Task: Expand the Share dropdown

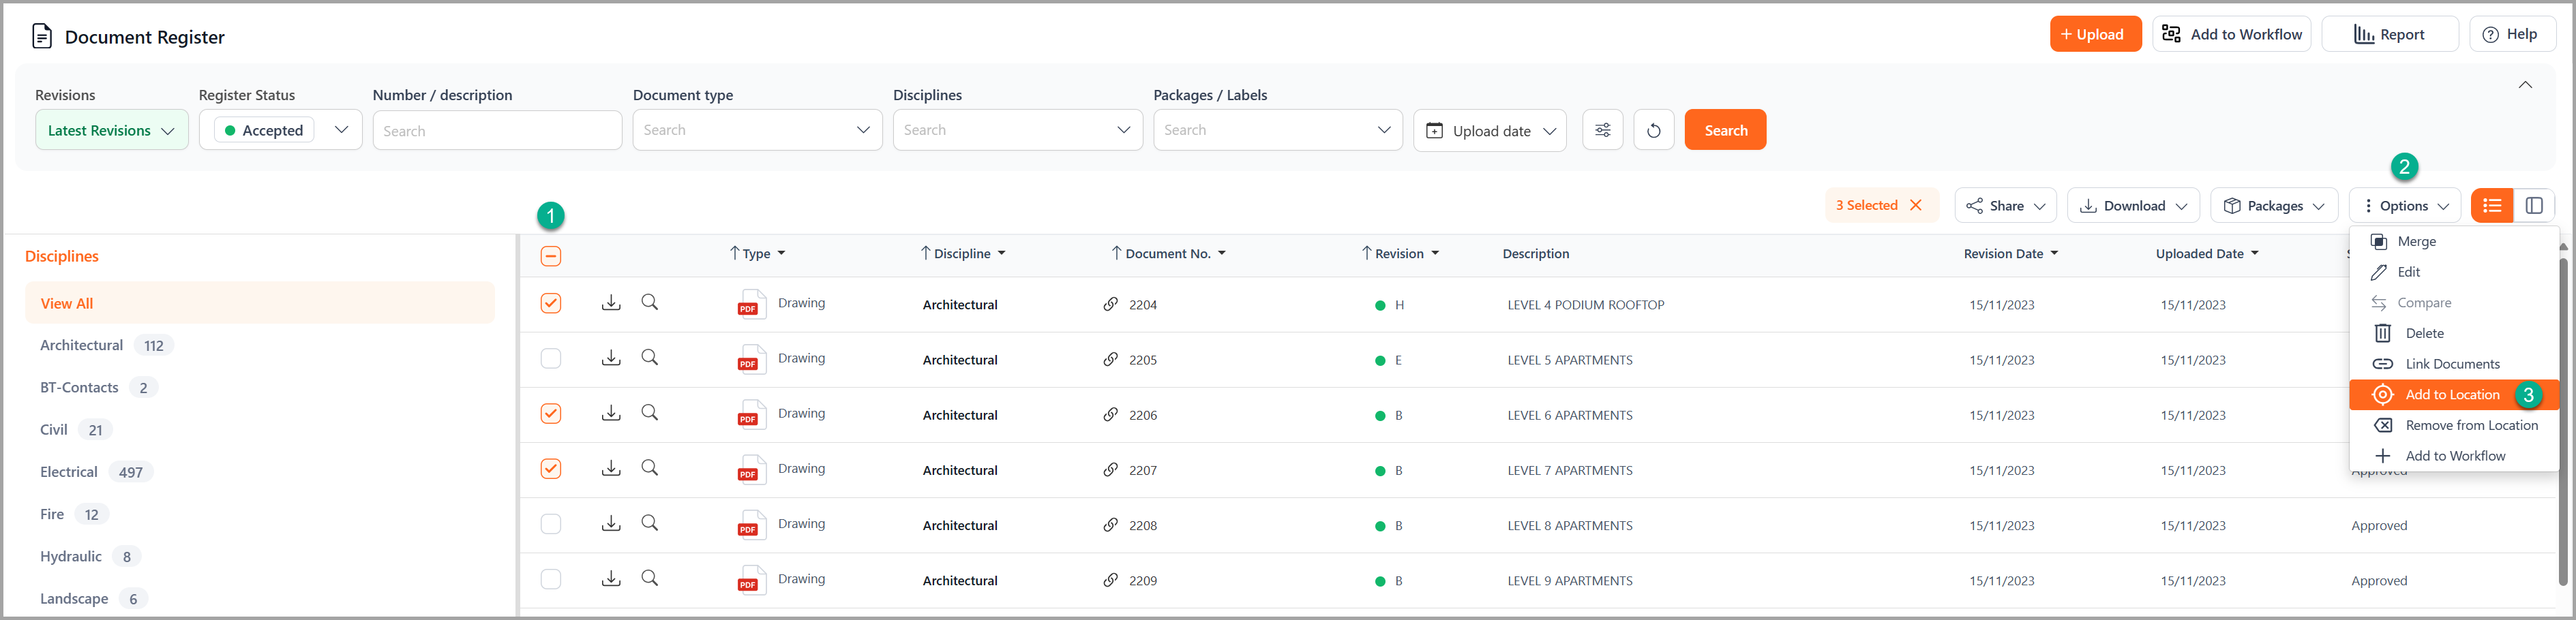Action: pyautogui.click(x=2005, y=205)
